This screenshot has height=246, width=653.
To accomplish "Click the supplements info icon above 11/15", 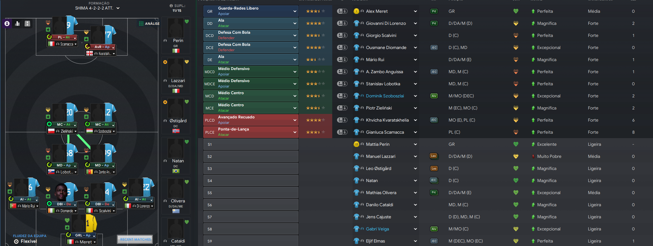I will click(x=171, y=6).
